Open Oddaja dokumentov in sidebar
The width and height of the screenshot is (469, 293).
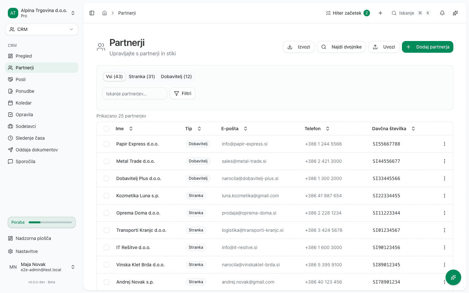(x=42, y=150)
